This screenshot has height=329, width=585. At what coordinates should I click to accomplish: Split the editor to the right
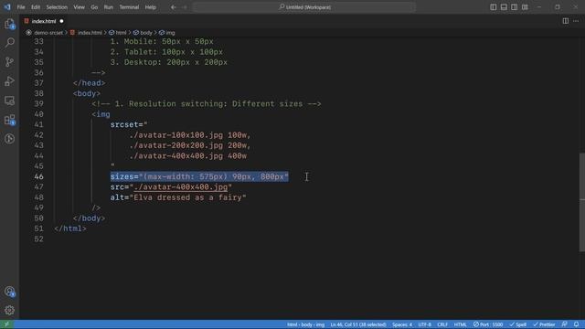coord(566,21)
